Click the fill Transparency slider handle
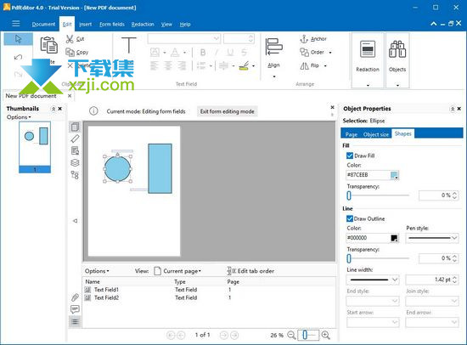Screen dimensions: 467x345 coord(349,195)
